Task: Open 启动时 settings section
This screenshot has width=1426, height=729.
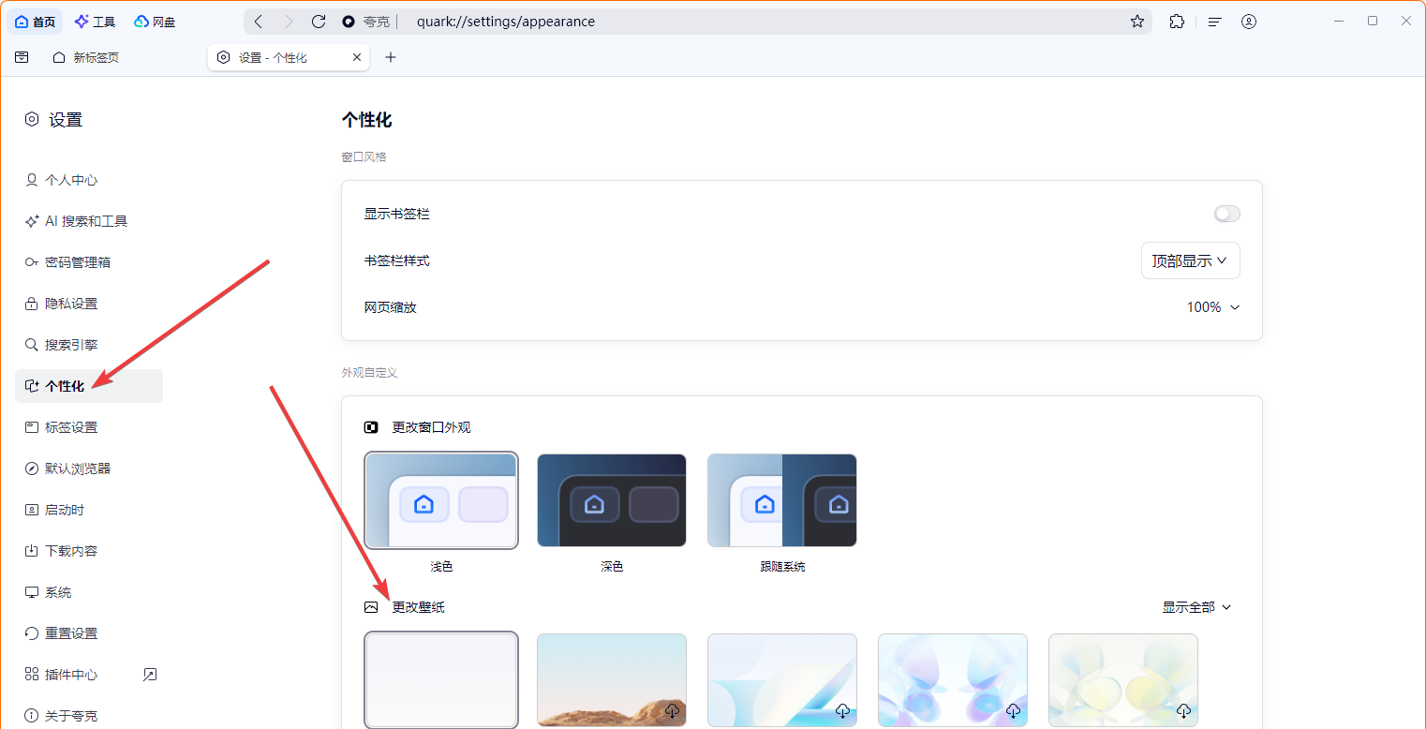Action: (89, 510)
